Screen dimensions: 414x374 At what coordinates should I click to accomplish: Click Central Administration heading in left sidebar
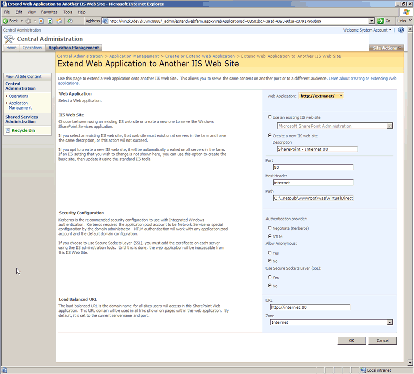20,86
